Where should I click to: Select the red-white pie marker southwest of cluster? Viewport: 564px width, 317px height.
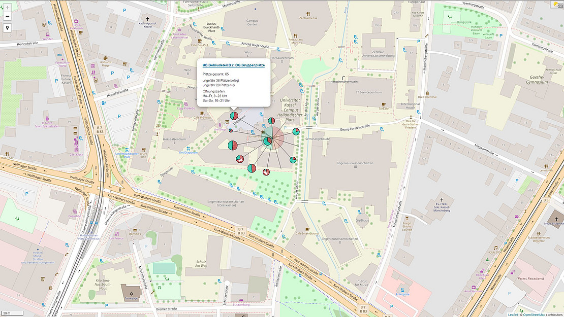coord(239,159)
